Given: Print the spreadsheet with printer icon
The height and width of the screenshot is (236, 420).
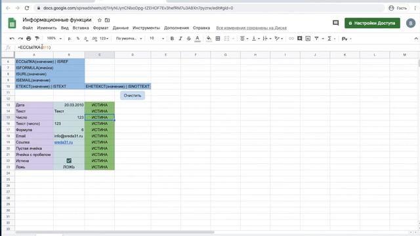Looking at the screenshot, I should 29,39.
